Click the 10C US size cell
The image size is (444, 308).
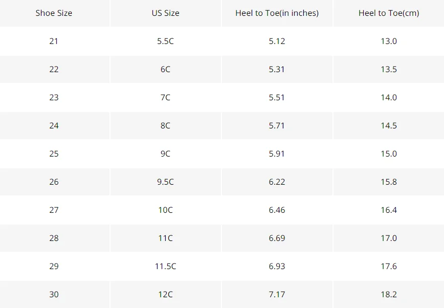[165, 210]
